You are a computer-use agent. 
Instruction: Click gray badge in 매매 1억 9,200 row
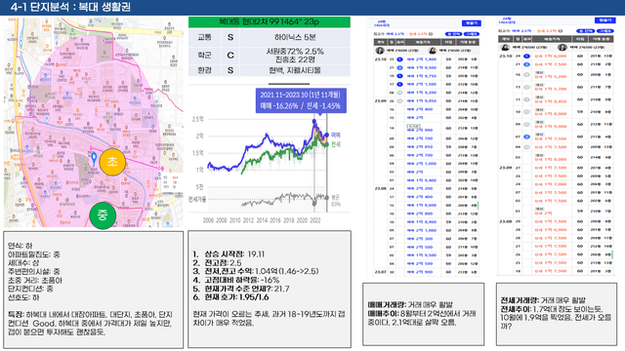click(x=399, y=93)
